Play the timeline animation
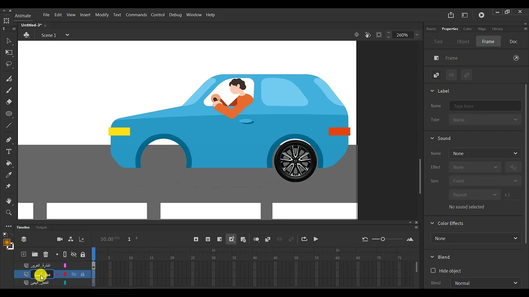 tap(316, 239)
